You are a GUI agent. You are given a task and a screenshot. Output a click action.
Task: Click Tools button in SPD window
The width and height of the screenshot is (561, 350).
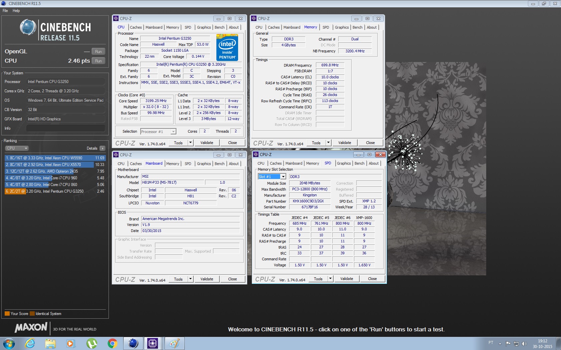[x=318, y=279]
